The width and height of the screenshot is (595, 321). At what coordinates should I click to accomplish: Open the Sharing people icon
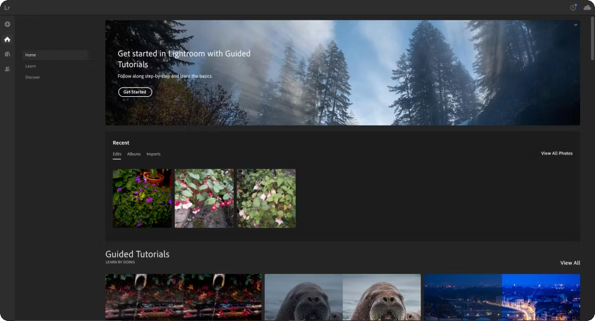(7, 69)
